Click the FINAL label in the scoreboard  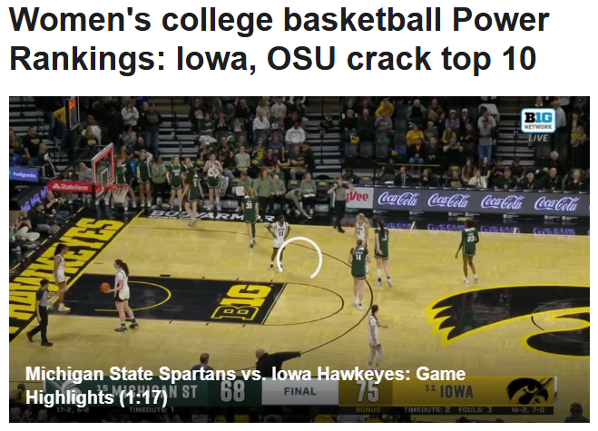coord(300,391)
